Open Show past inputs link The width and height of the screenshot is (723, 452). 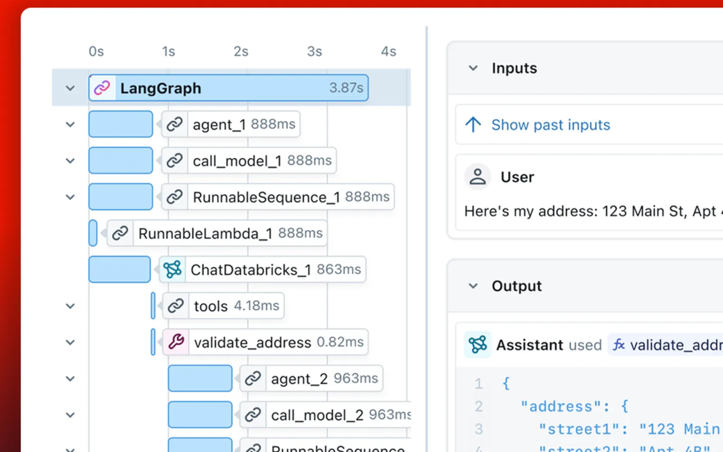pyautogui.click(x=550, y=125)
